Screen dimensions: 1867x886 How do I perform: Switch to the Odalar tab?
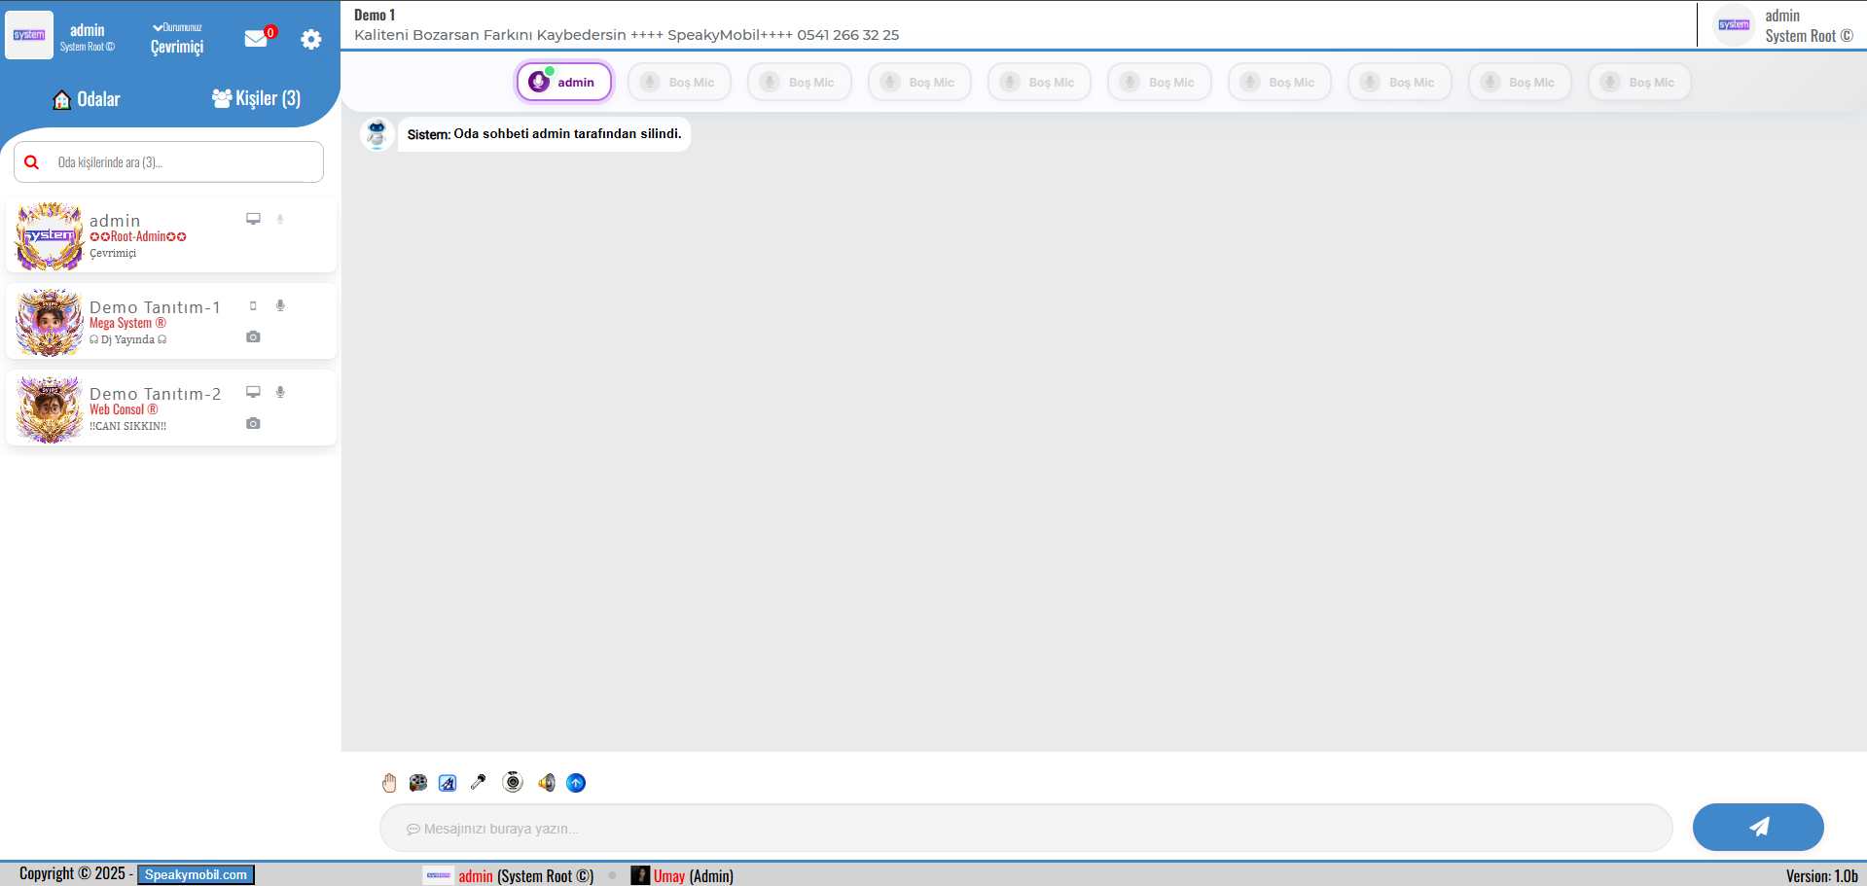(87, 99)
